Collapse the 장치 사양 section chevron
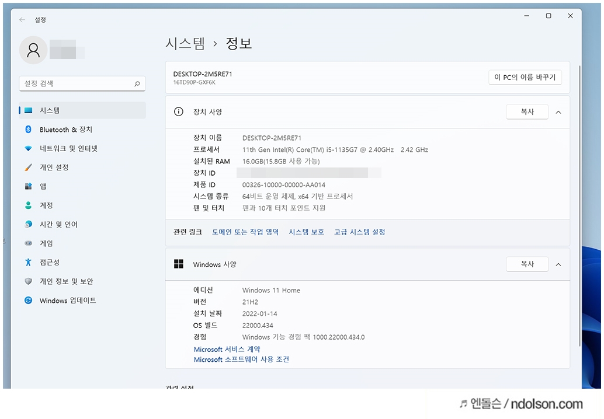This screenshot has height=419, width=604. point(558,112)
